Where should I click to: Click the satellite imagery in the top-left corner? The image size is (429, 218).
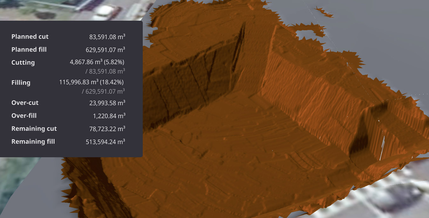tap(64, 10)
